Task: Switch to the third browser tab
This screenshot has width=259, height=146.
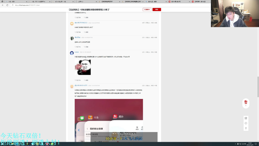Action: [62, 2]
